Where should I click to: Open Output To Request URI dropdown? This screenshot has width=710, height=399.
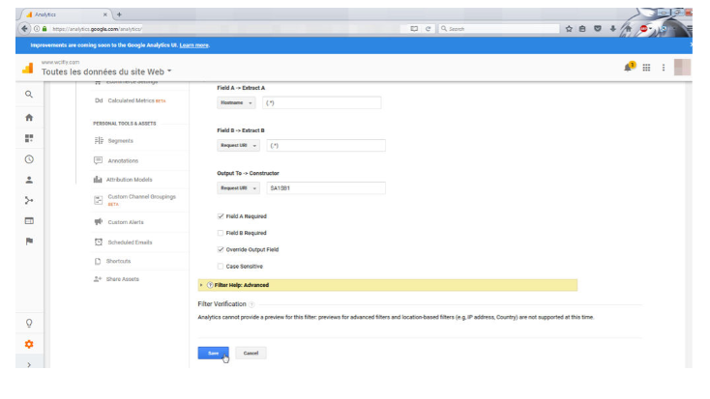[x=238, y=187]
